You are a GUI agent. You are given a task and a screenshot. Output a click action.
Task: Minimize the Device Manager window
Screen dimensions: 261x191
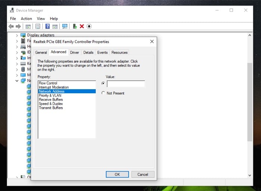[217, 10]
